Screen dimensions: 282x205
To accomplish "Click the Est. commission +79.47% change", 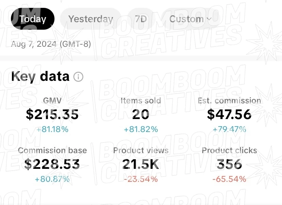I will tap(229, 129).
